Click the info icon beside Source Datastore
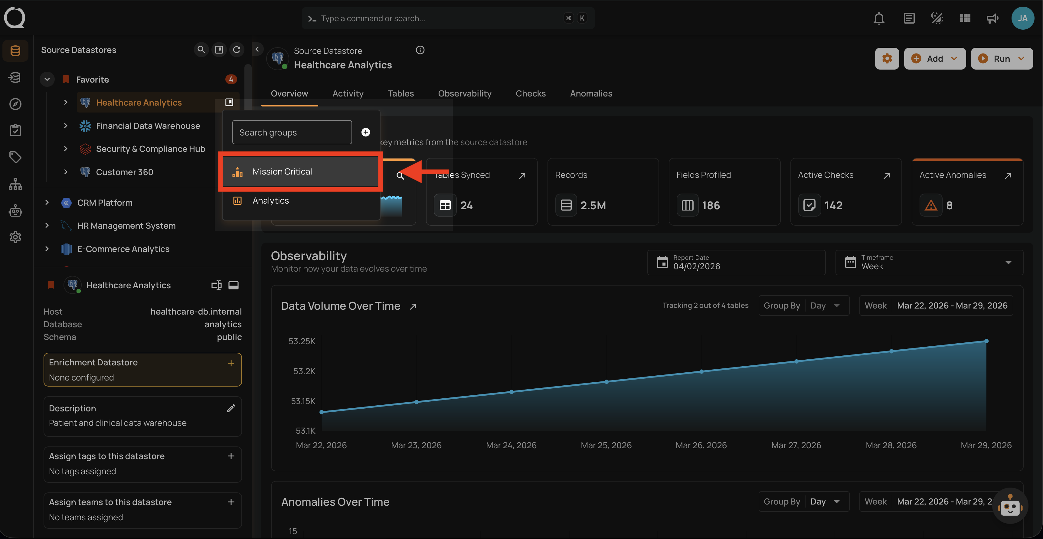Screen dimensions: 1043x539 click(x=420, y=50)
